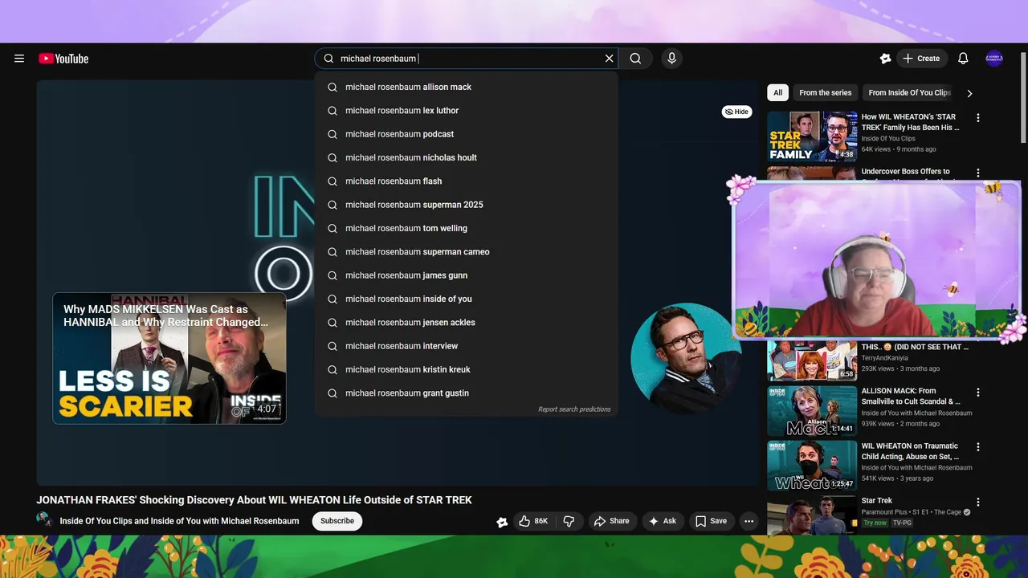Select the From Inside Of You Clips chip

tap(909, 92)
